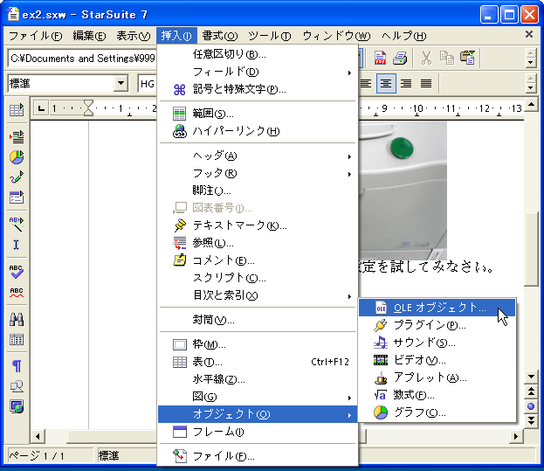Choose the Section (範囲) menu item
544x471 pixels.
(258, 114)
